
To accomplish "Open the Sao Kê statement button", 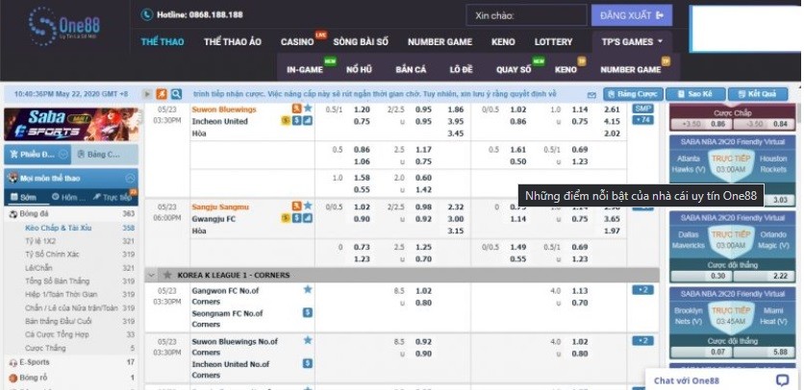I will point(695,94).
